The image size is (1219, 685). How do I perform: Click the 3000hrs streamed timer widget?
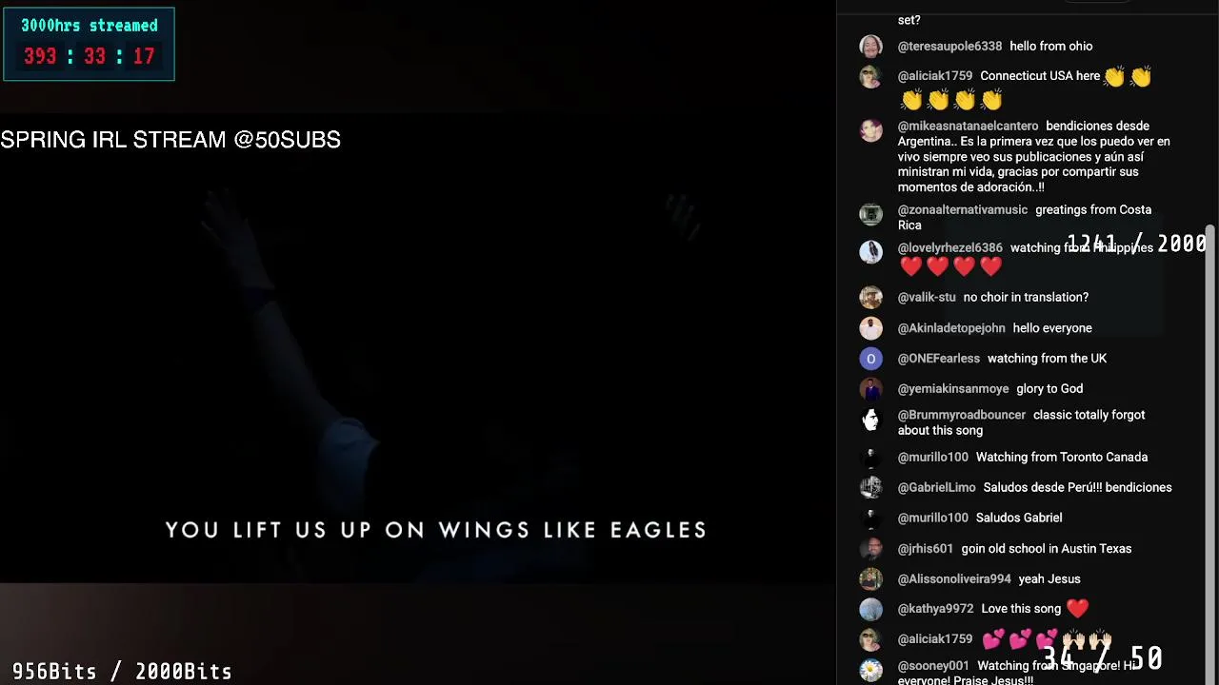click(89, 44)
